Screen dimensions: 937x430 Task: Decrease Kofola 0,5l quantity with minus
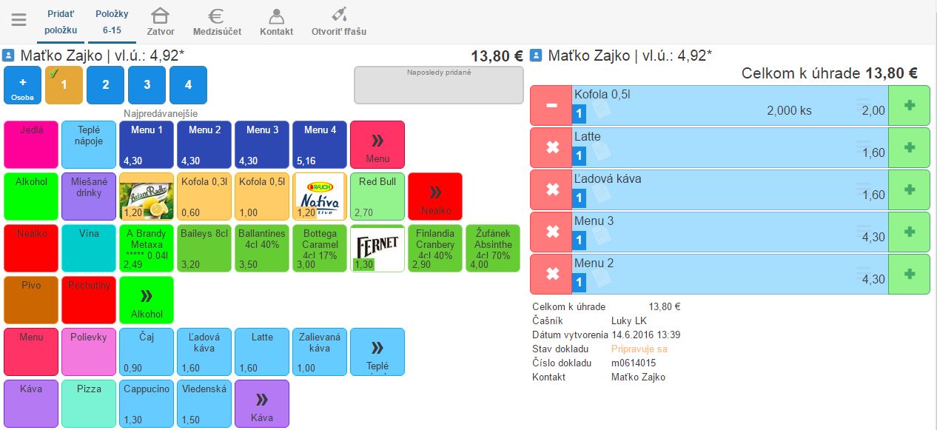551,105
